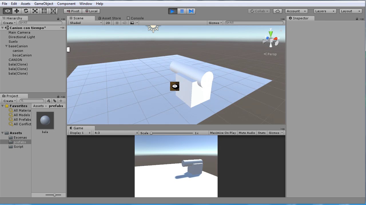Lock the Inspector panel

[357, 19]
